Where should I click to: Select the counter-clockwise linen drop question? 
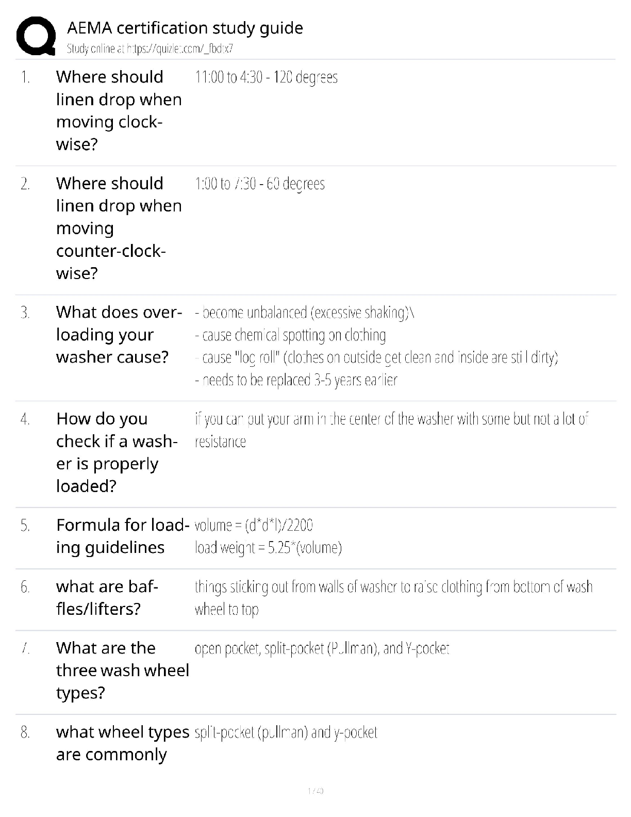[119, 228]
